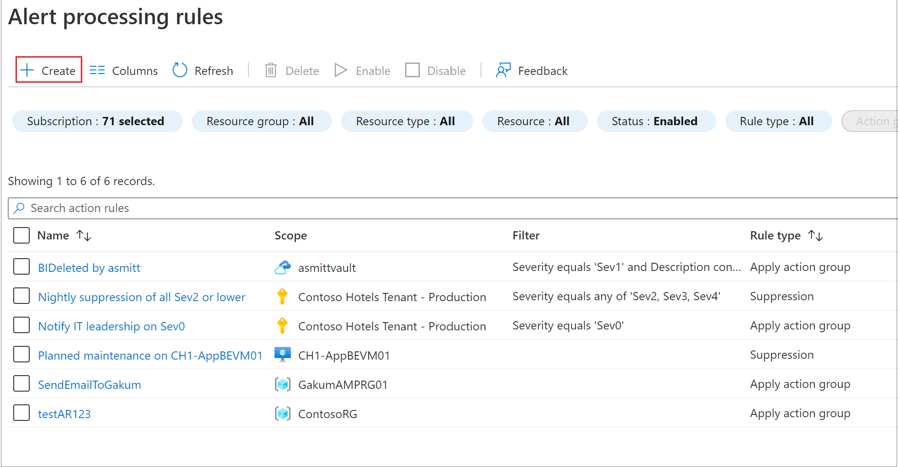
Task: Click the Enable play triangle icon
Action: [341, 70]
